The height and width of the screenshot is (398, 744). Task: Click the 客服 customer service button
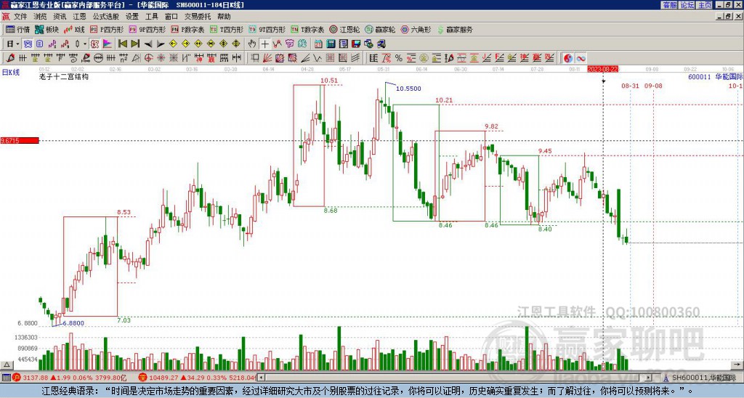click(x=669, y=5)
